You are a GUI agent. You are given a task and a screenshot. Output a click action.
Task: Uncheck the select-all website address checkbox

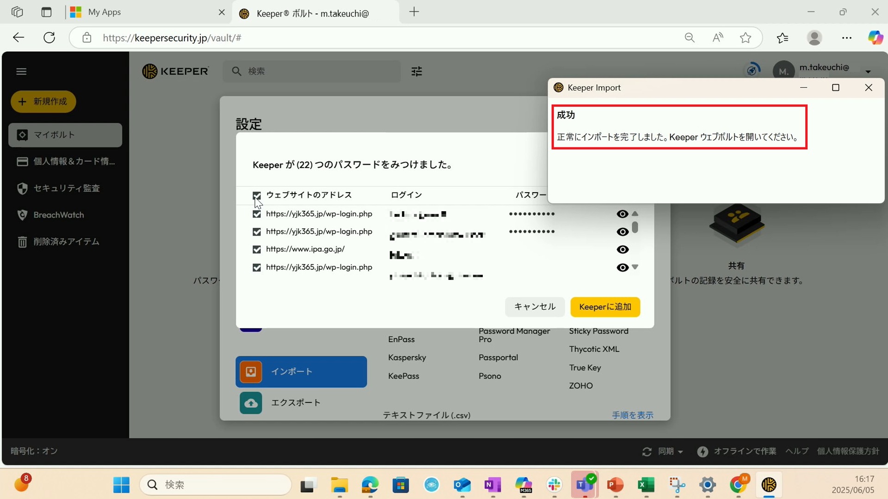pyautogui.click(x=257, y=195)
